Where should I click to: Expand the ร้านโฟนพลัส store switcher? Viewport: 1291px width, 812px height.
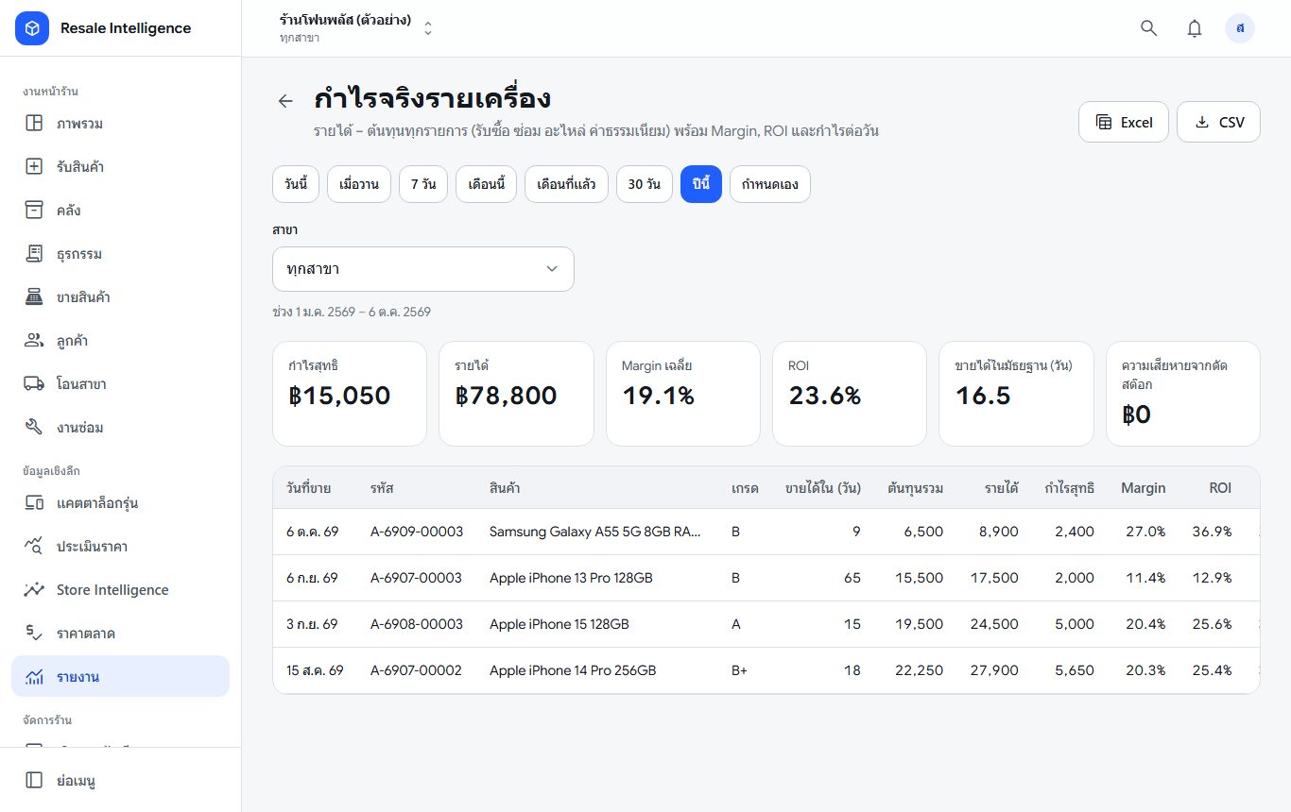[355, 28]
